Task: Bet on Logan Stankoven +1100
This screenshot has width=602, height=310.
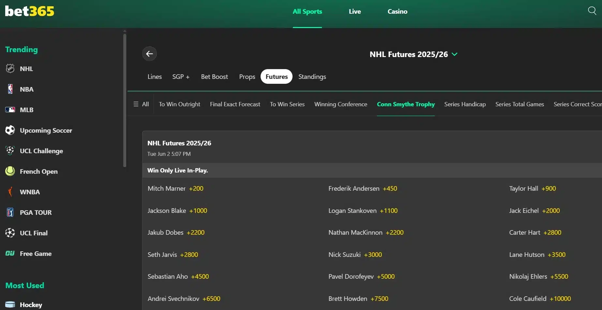Action: [x=363, y=211]
